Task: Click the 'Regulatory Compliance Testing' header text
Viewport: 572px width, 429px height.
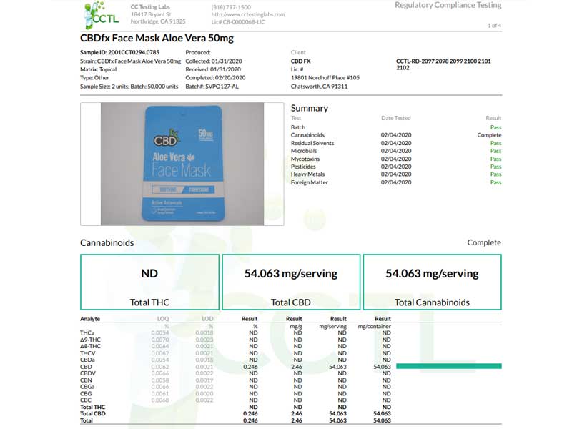Action: pyautogui.click(x=448, y=6)
